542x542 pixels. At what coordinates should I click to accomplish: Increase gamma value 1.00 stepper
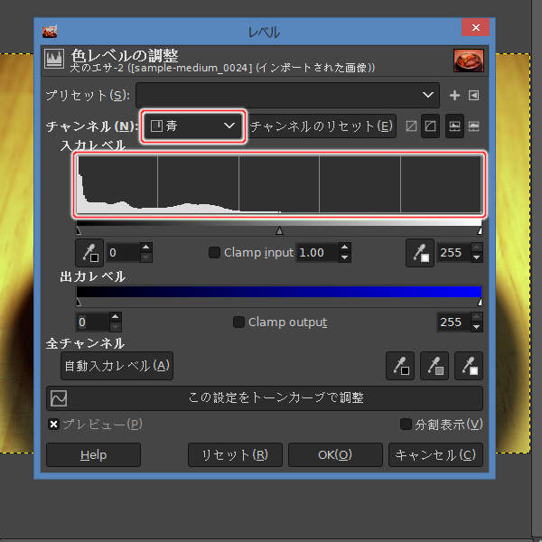[x=344, y=248]
